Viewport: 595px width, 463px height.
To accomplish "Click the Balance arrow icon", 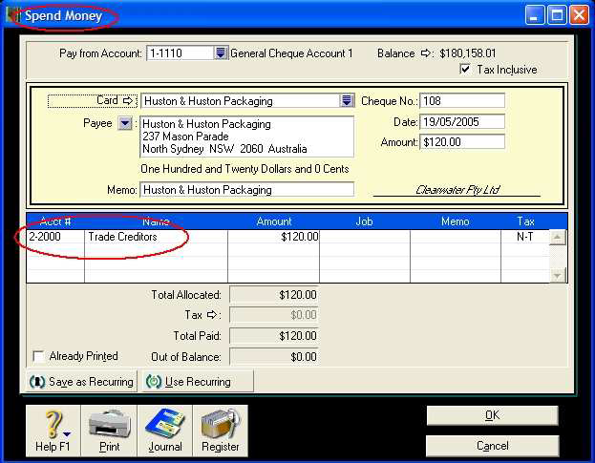I will 426,53.
